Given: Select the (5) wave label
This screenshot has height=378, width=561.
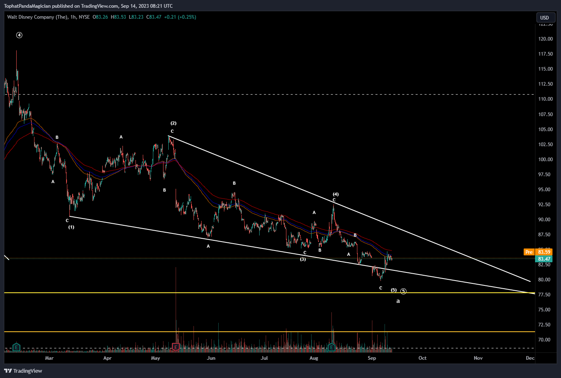Looking at the screenshot, I should pyautogui.click(x=393, y=290).
